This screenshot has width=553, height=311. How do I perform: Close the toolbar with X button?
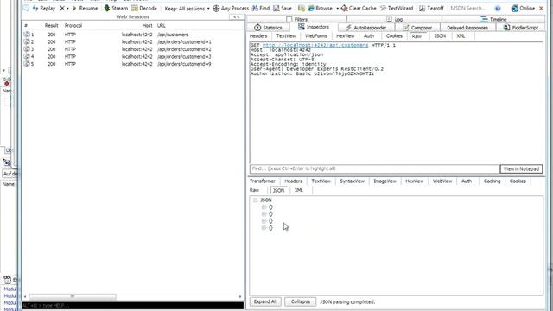[542, 8]
